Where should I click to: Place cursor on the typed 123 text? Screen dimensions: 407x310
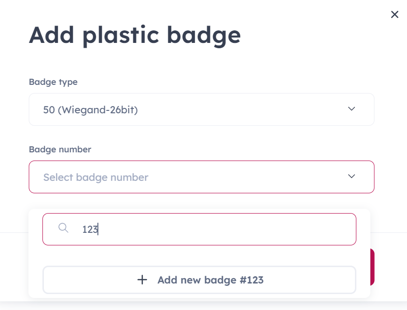(90, 229)
